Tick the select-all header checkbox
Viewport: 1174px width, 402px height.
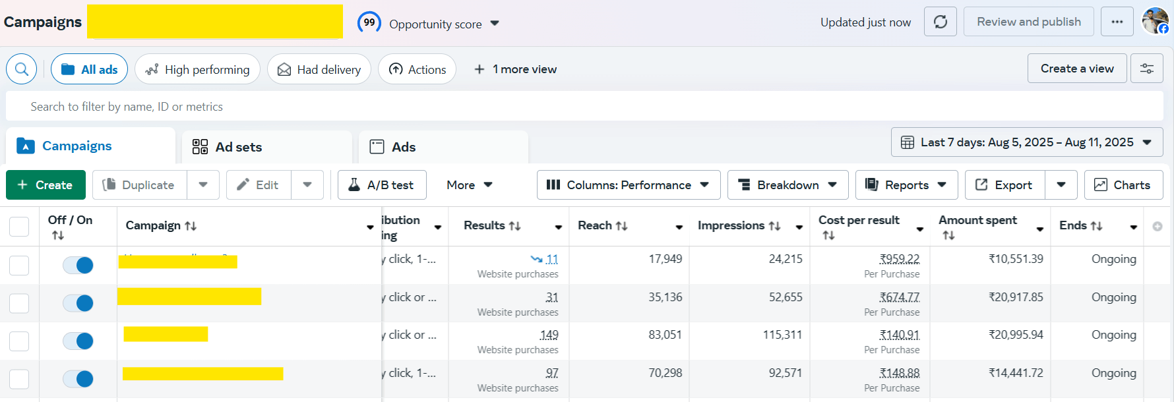tap(19, 226)
